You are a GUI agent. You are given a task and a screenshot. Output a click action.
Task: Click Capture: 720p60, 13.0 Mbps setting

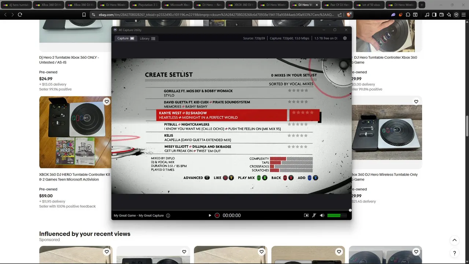click(x=289, y=38)
